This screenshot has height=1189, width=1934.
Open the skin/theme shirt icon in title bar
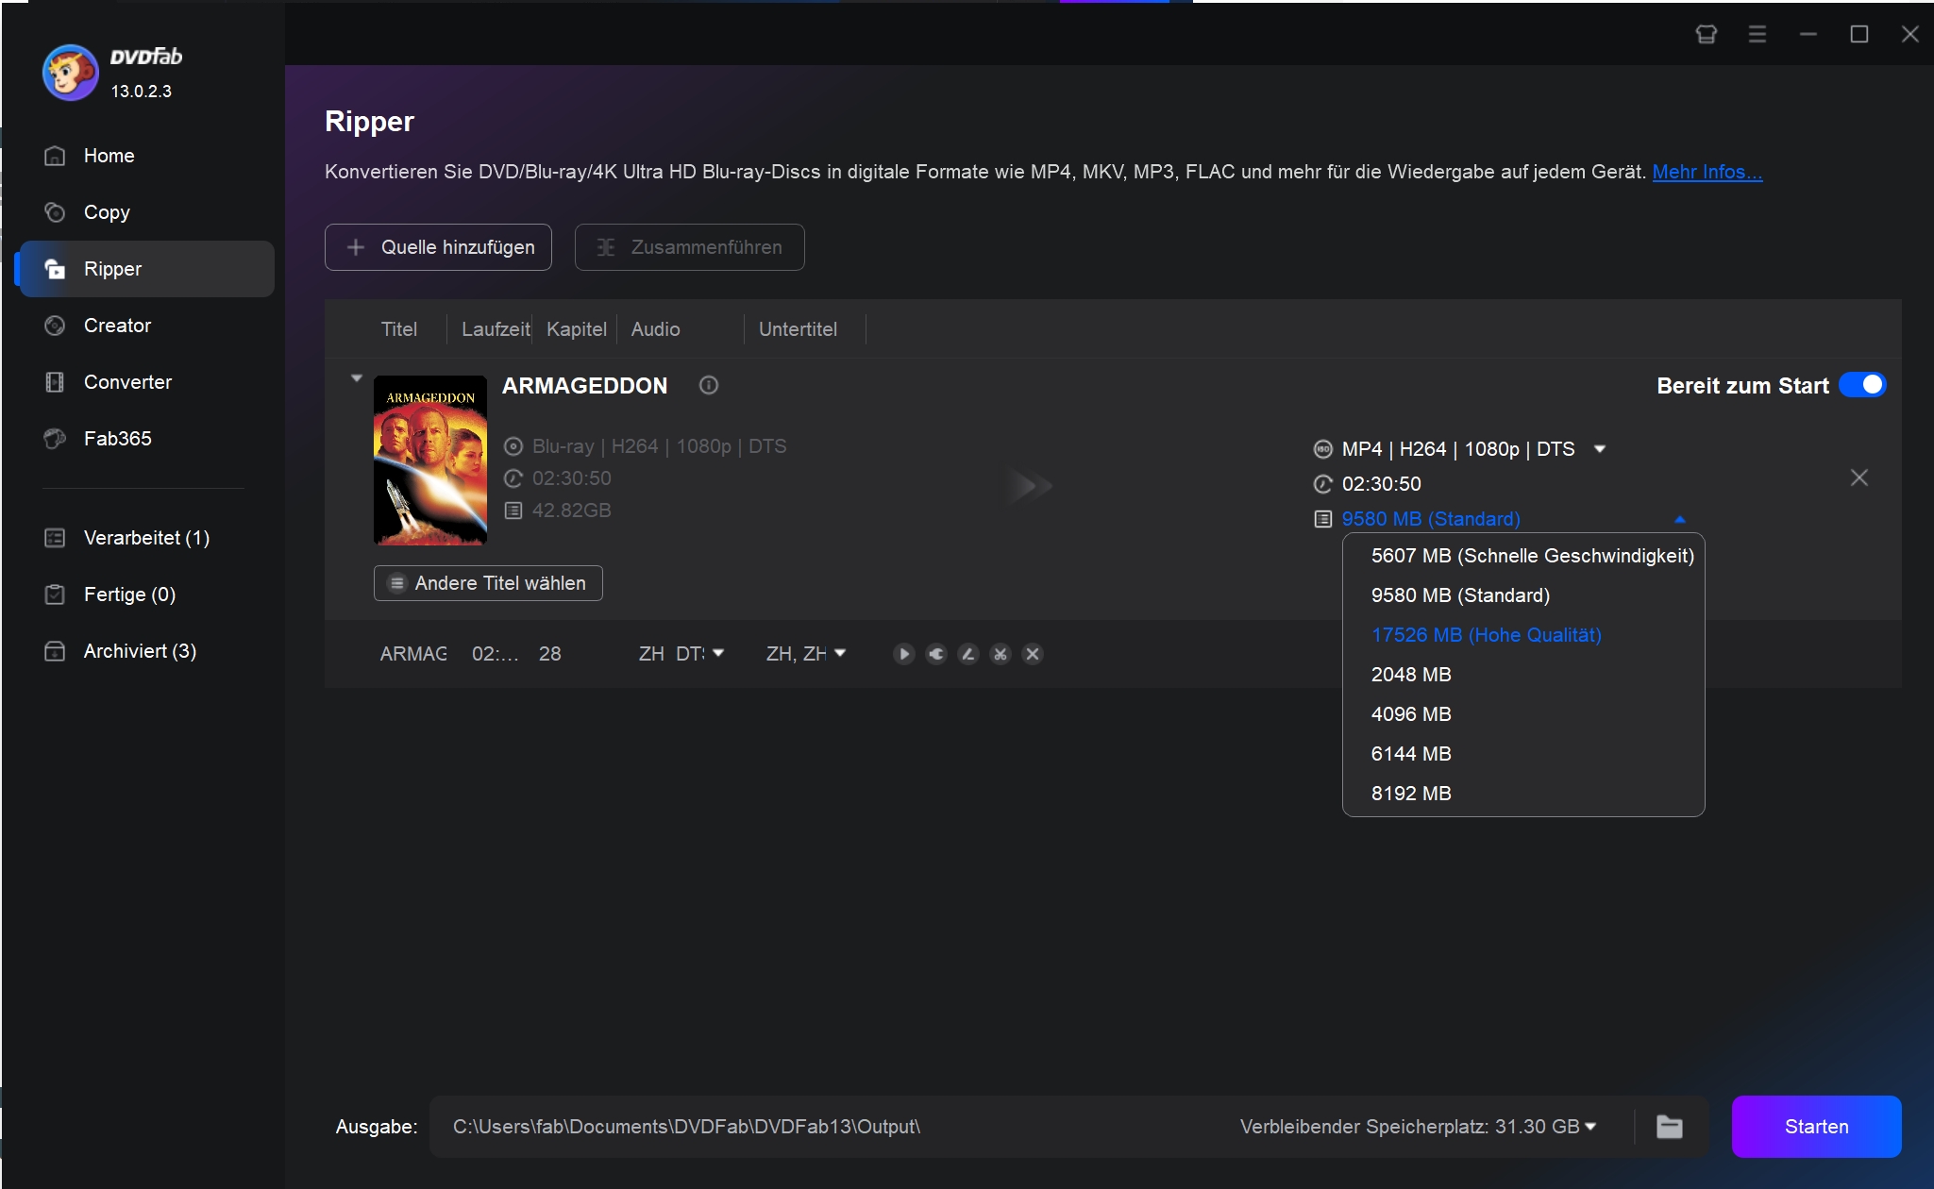tap(1707, 34)
